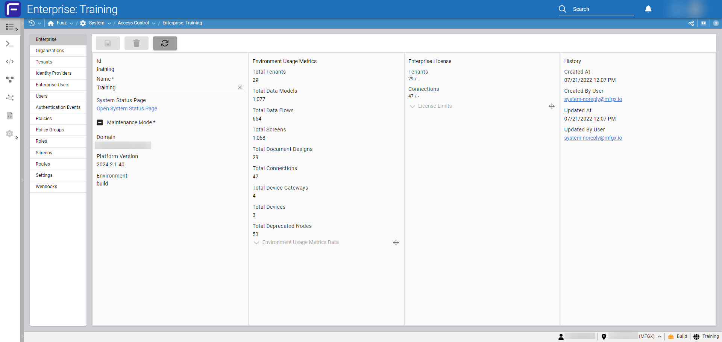Click the trash delete icon
This screenshot has width=722, height=342.
pyautogui.click(x=137, y=43)
